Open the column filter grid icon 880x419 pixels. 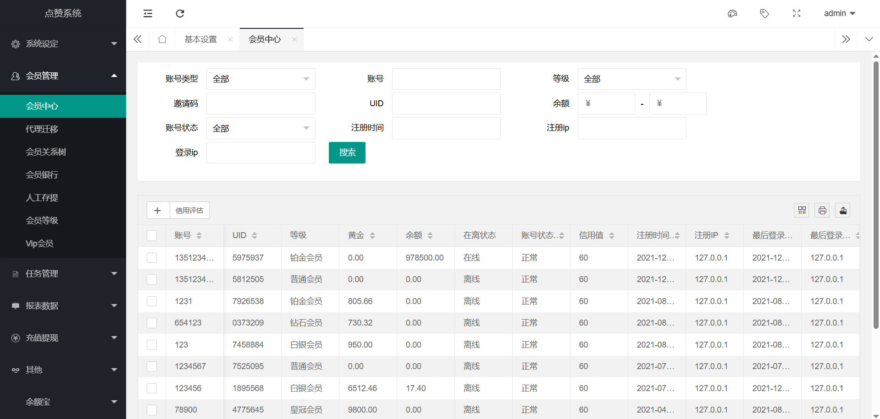pyautogui.click(x=802, y=210)
